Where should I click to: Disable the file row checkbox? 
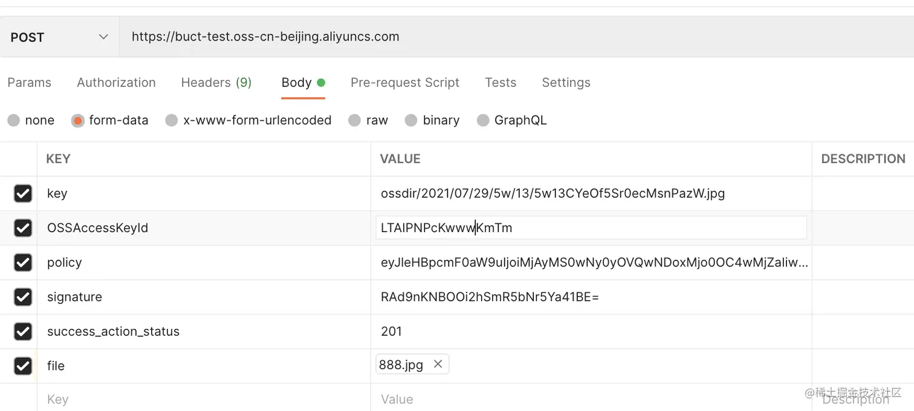23,366
